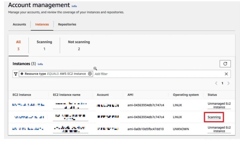Switch to the Repositories tab
Image resolution: width=240 pixels, height=141 pixels.
point(67,25)
